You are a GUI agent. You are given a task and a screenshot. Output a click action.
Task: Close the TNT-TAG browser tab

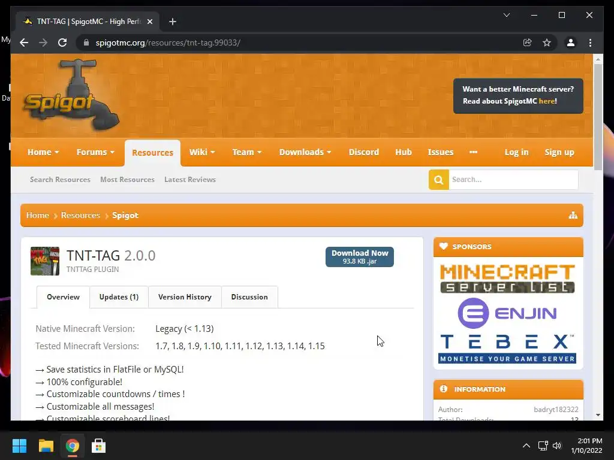click(149, 22)
